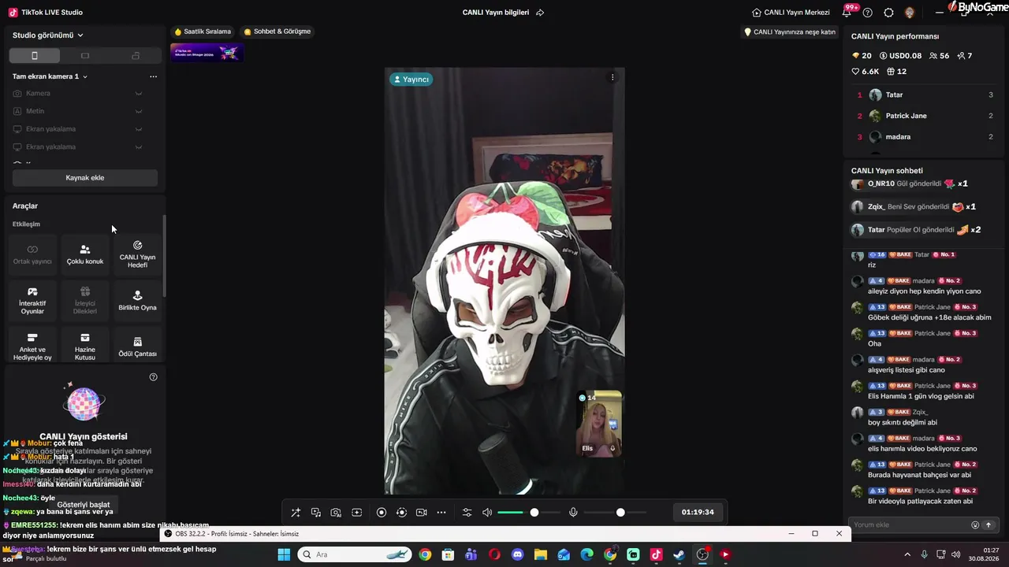Open the background music tool icon
This screenshot has height=567, width=1009.
click(316, 513)
